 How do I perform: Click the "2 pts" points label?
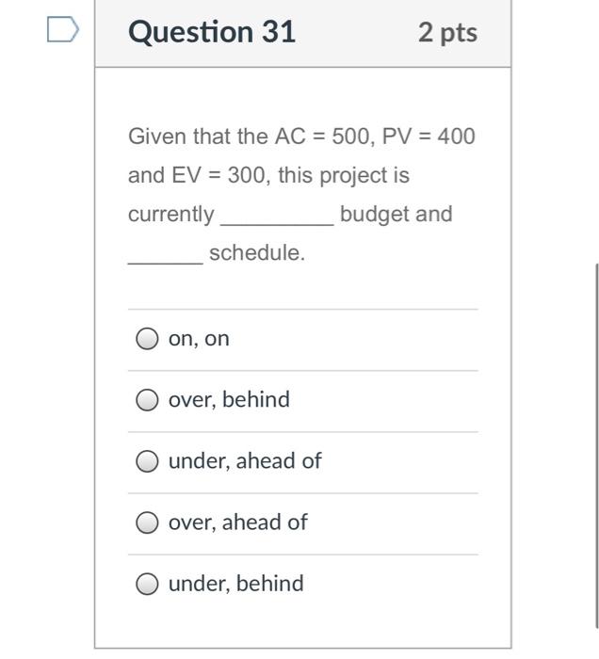447,33
